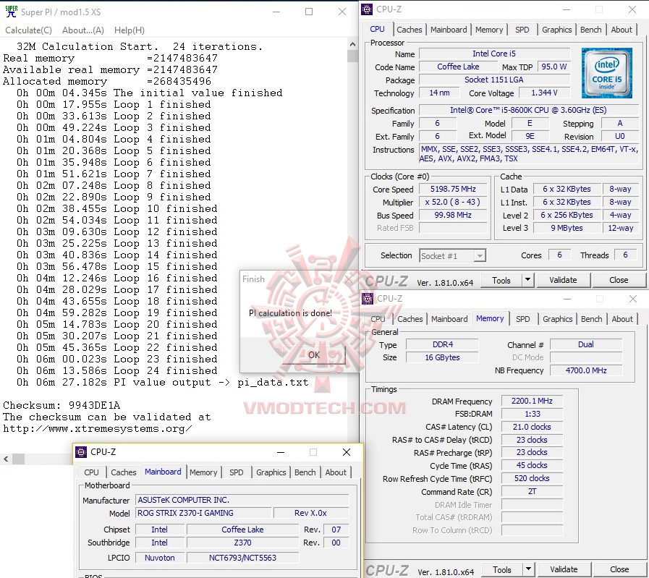Click the Loop 24 finished log line
The image size is (649, 578).
pyautogui.click(x=116, y=370)
